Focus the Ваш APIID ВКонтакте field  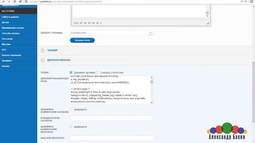tap(112, 138)
